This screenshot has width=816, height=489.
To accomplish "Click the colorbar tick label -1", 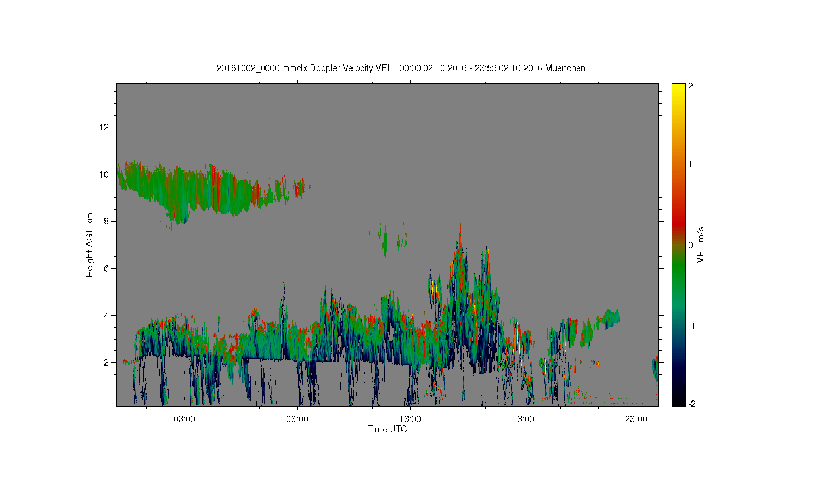I will tap(690, 326).
